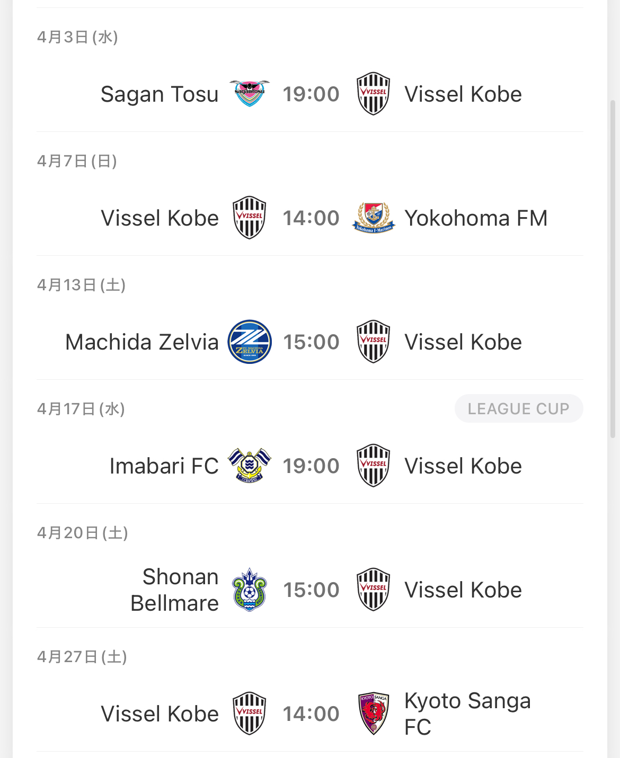Open Kyoto Sanga FC team name
This screenshot has width=620, height=758.
pos(467,714)
